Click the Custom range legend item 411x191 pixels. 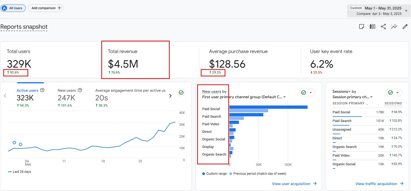(x=214, y=174)
